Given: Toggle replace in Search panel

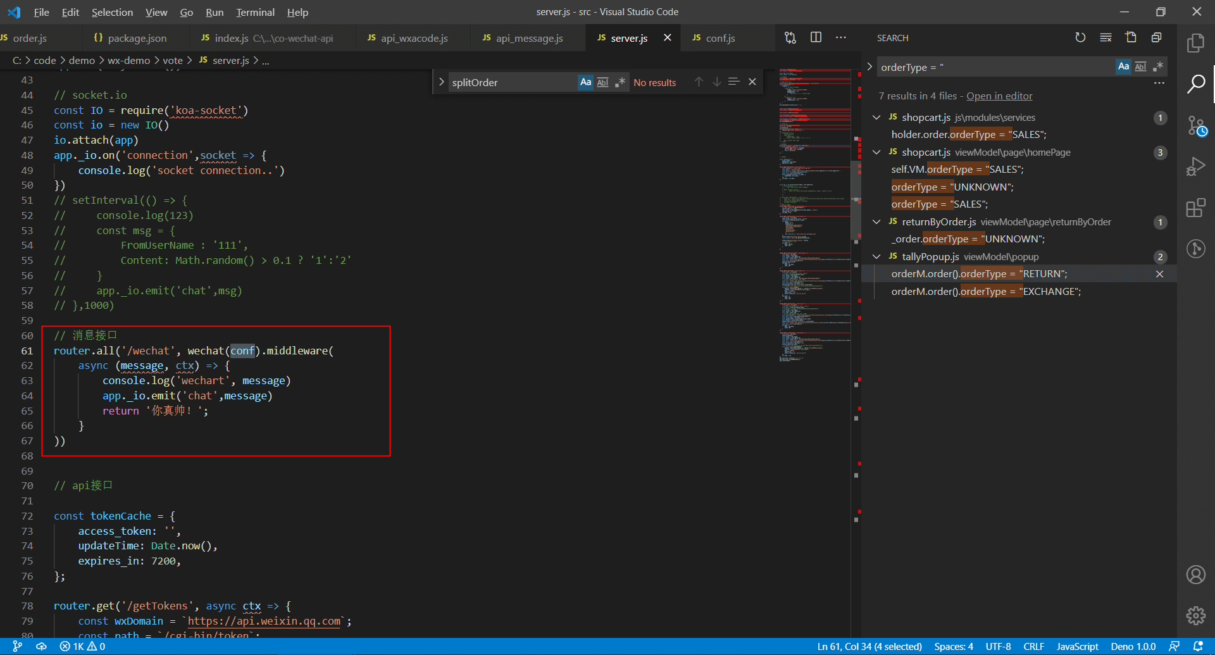Looking at the screenshot, I should click(869, 67).
